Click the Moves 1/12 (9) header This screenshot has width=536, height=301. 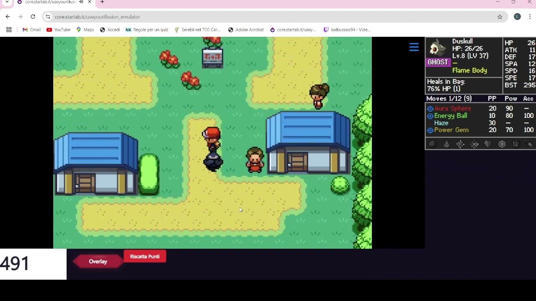[x=449, y=99]
